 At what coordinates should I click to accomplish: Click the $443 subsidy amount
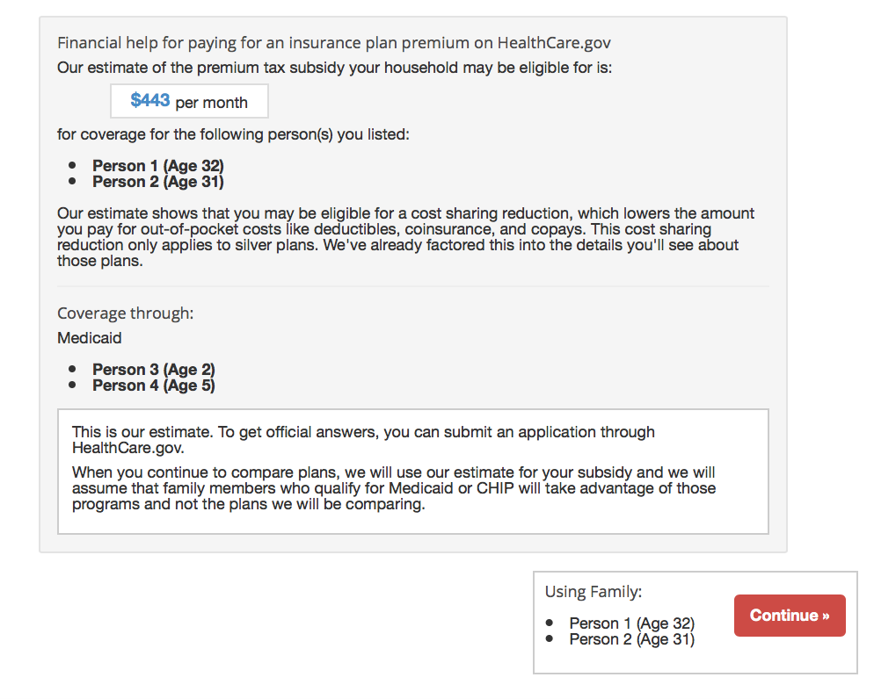[x=150, y=101]
